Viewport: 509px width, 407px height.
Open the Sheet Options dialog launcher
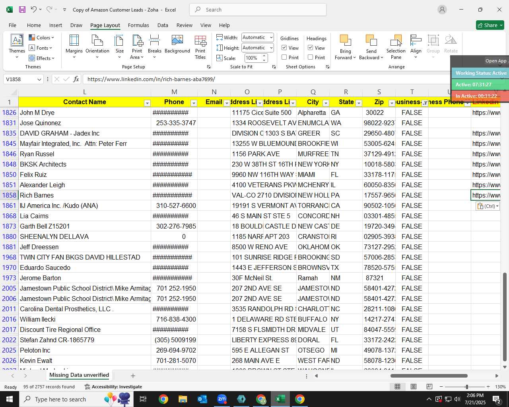pyautogui.click(x=328, y=67)
